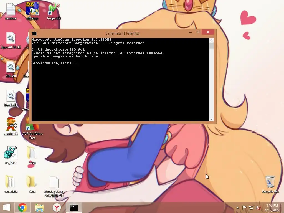Open the Recycle Bin
The height and width of the screenshot is (213, 284).
click(270, 184)
